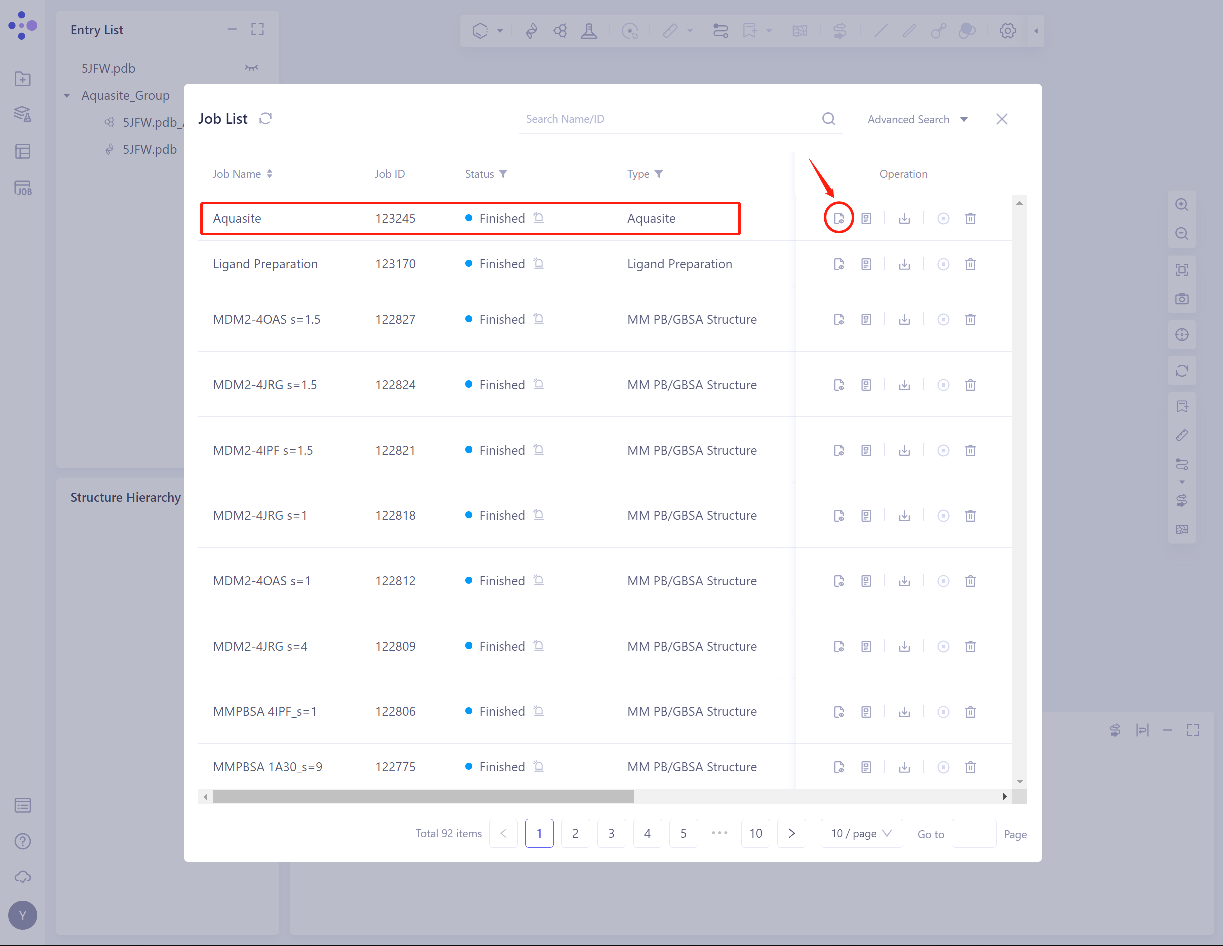Refresh the Job List

pyautogui.click(x=266, y=119)
